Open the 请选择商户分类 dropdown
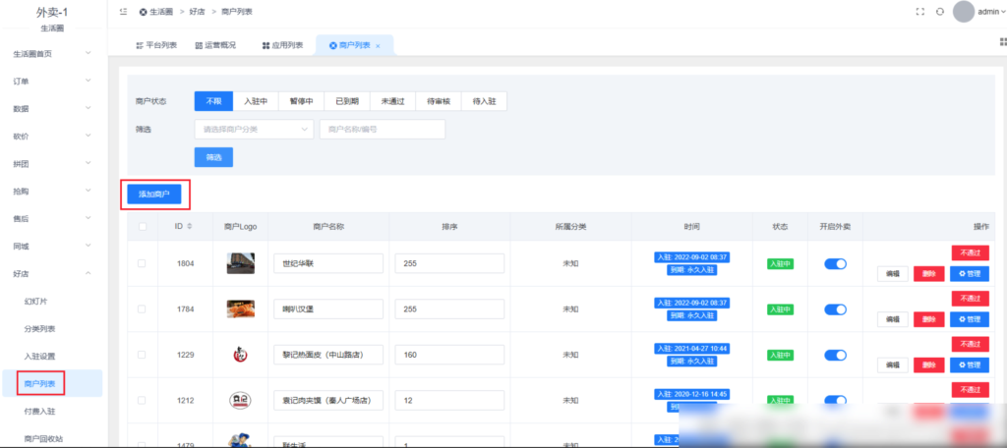The width and height of the screenshot is (1007, 448). click(x=255, y=129)
